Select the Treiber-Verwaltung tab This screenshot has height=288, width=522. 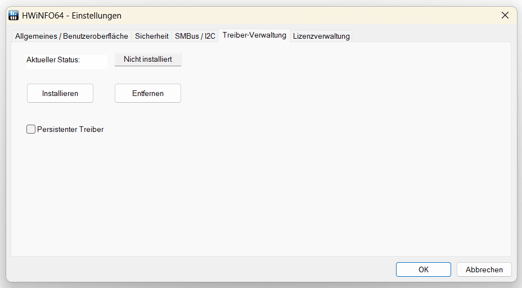point(254,35)
